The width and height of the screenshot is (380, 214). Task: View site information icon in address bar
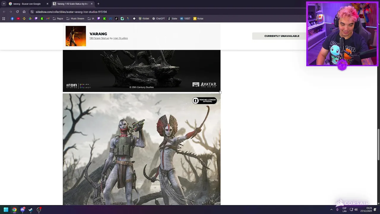coord(32,12)
